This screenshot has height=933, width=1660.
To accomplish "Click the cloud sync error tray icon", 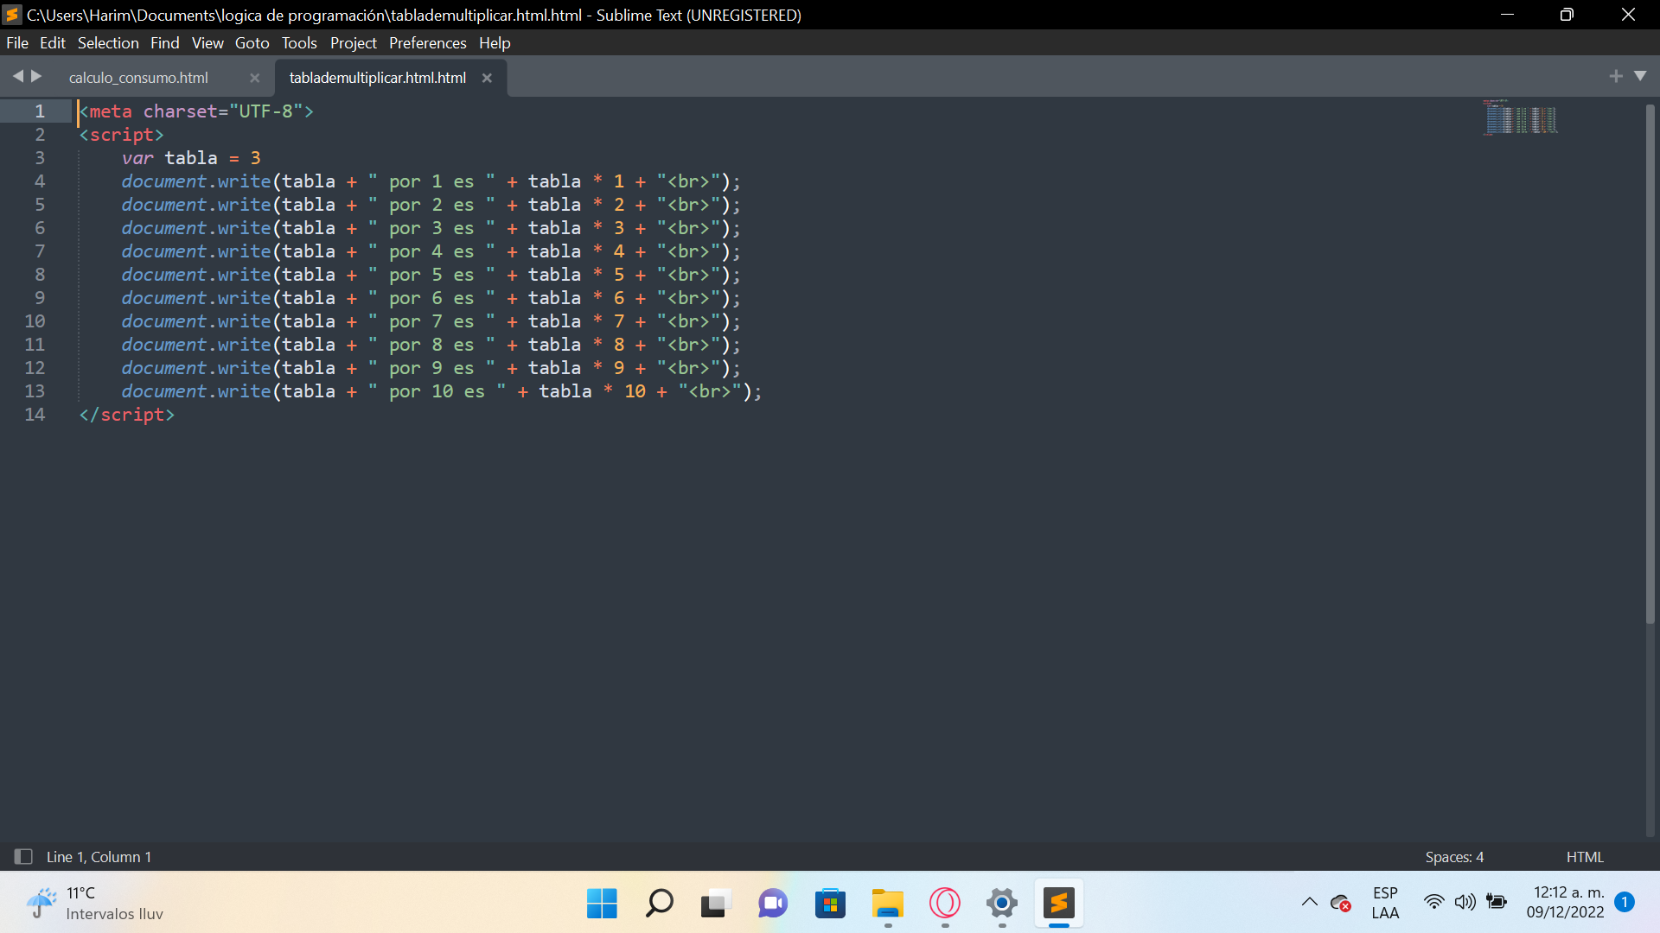I will click(x=1341, y=903).
